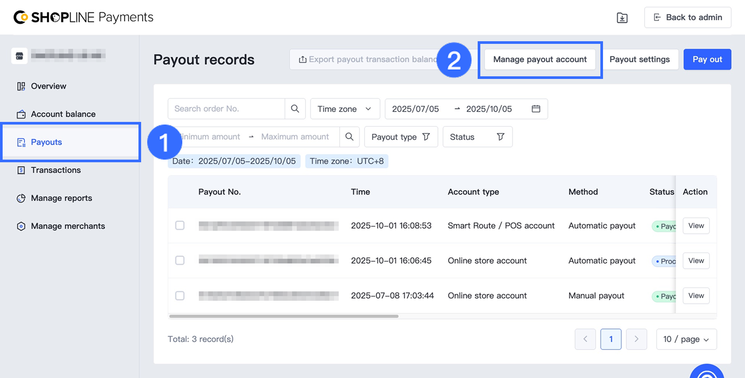Go to the next page arrow

(x=636, y=339)
